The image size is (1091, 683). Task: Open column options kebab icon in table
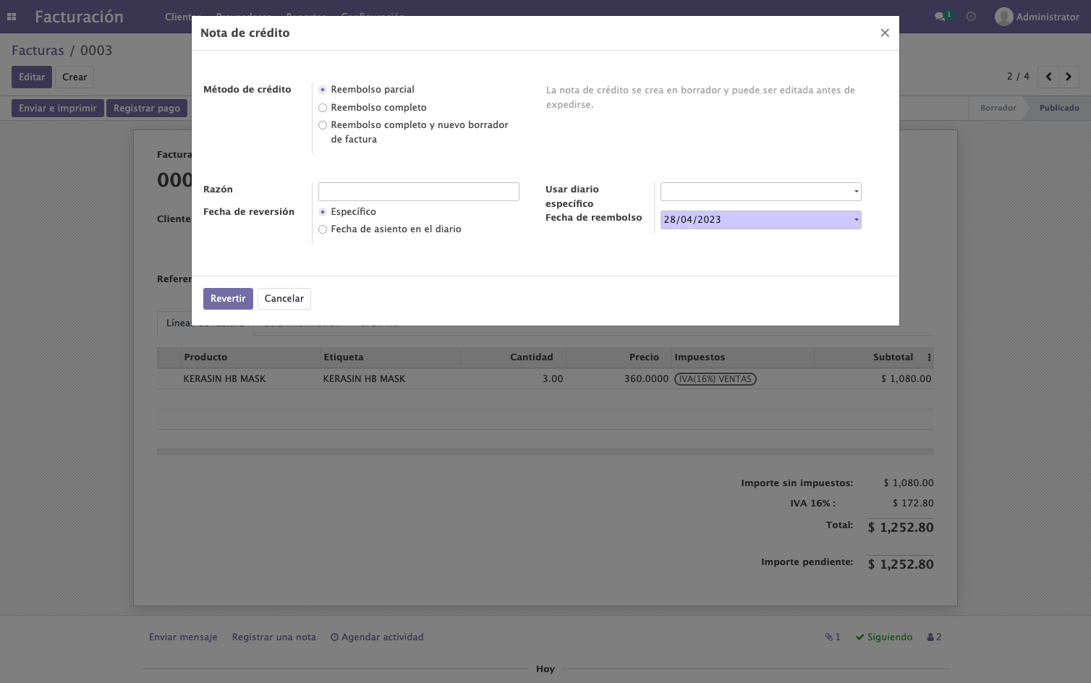click(929, 357)
